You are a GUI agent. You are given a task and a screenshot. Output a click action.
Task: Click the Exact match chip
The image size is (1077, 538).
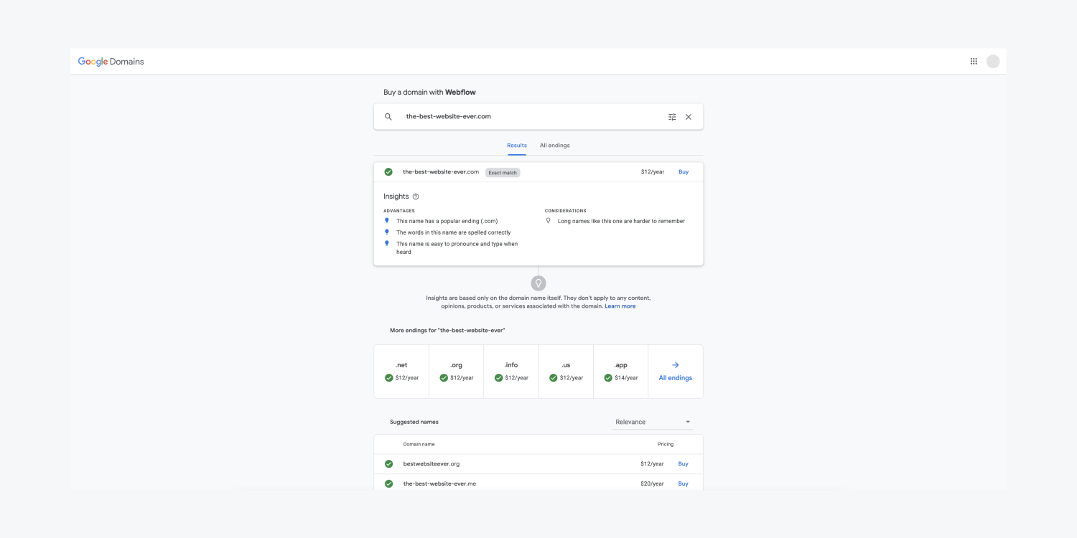(x=502, y=172)
